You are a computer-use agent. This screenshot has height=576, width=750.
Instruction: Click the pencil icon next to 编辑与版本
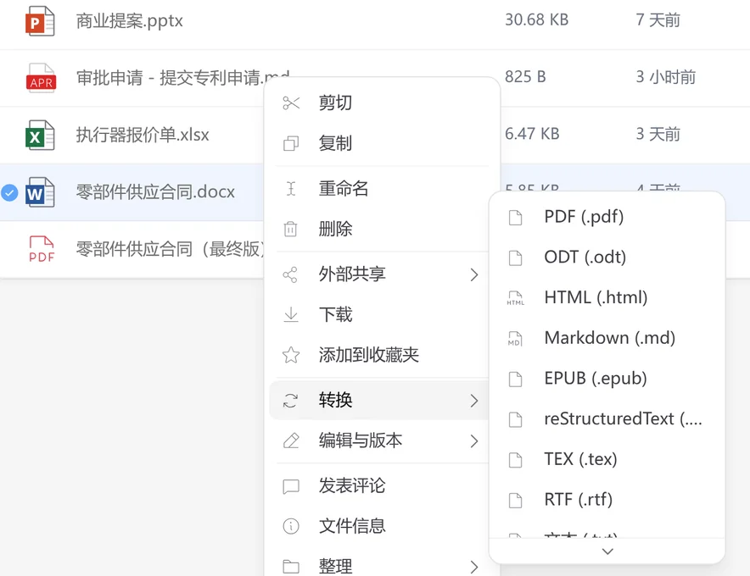click(291, 440)
